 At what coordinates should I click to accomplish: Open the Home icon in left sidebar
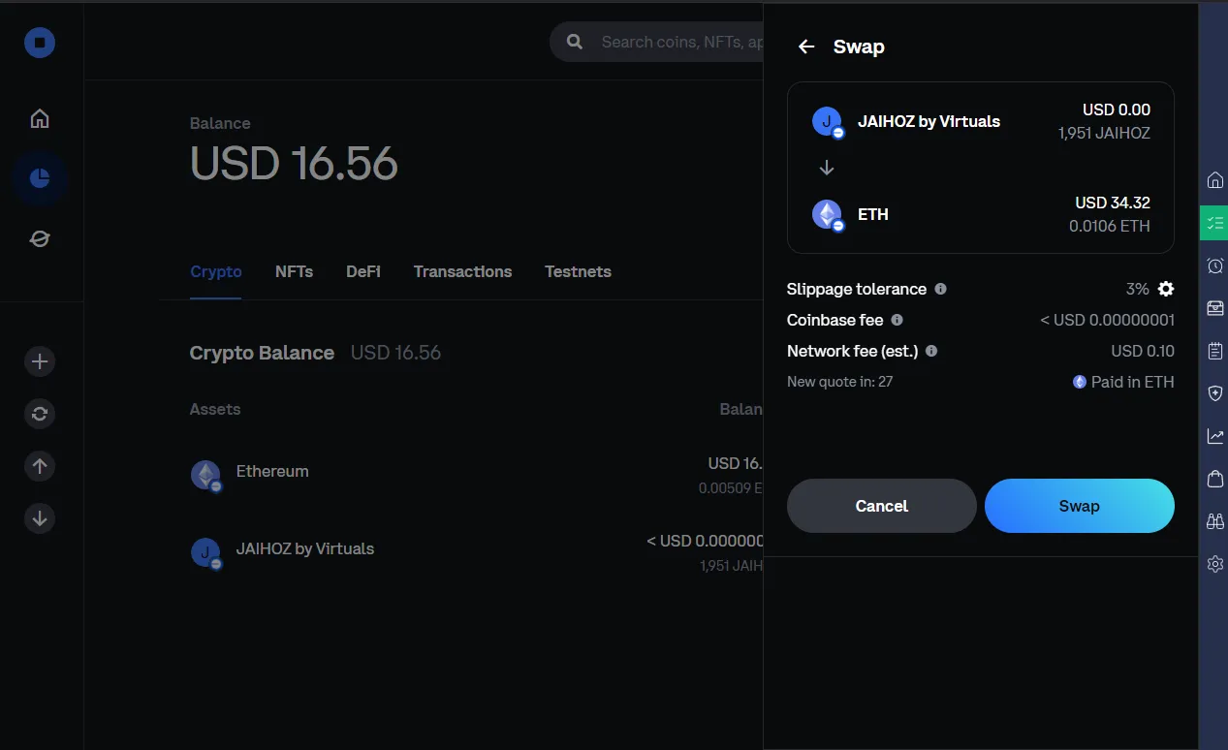[x=40, y=118]
